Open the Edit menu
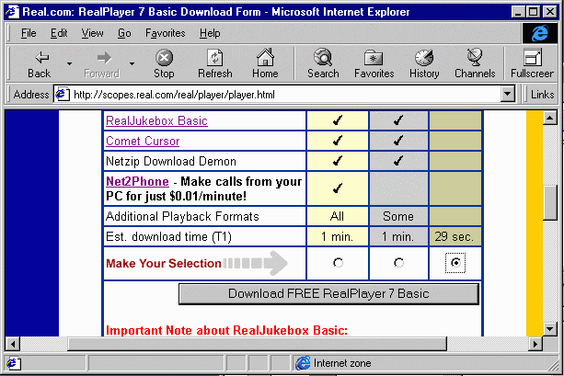Viewport: 564px width, 376px height. click(59, 33)
